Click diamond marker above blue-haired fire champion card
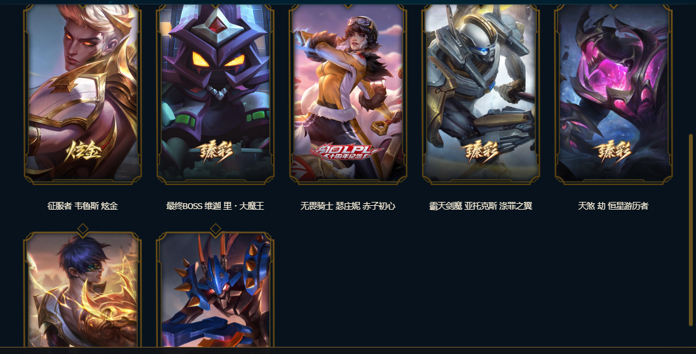696x354 pixels. 83,229
